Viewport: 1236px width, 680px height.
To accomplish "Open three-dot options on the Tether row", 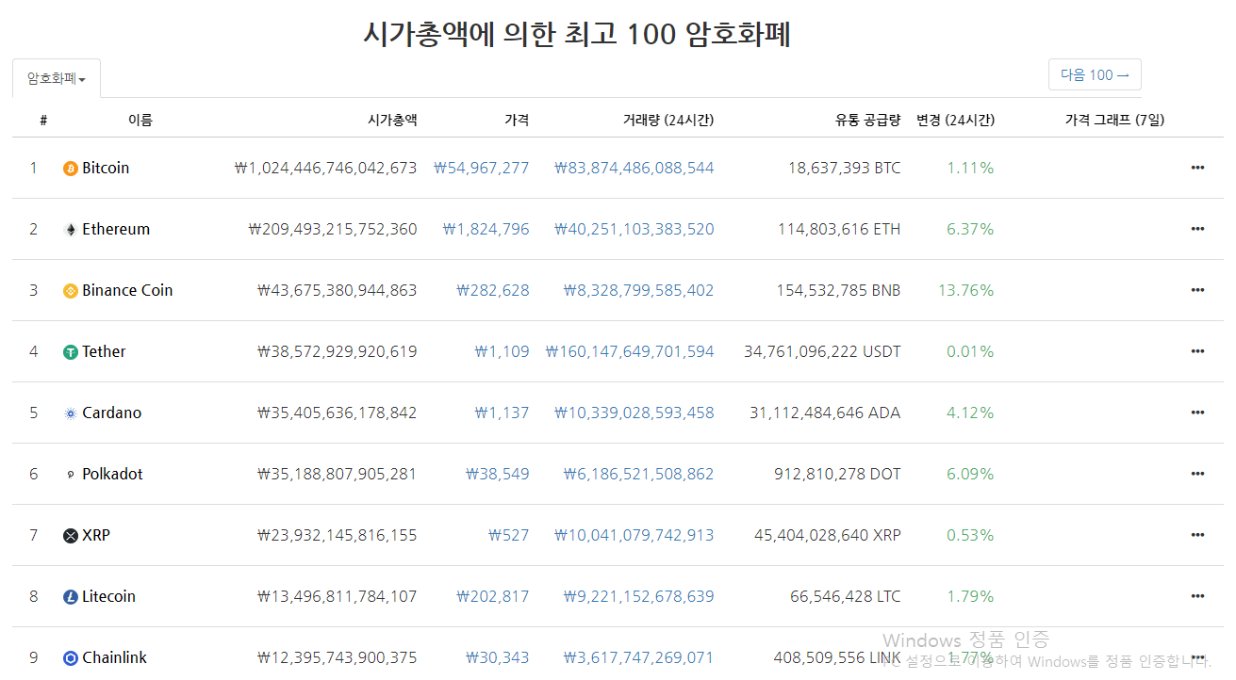I will click(1197, 351).
